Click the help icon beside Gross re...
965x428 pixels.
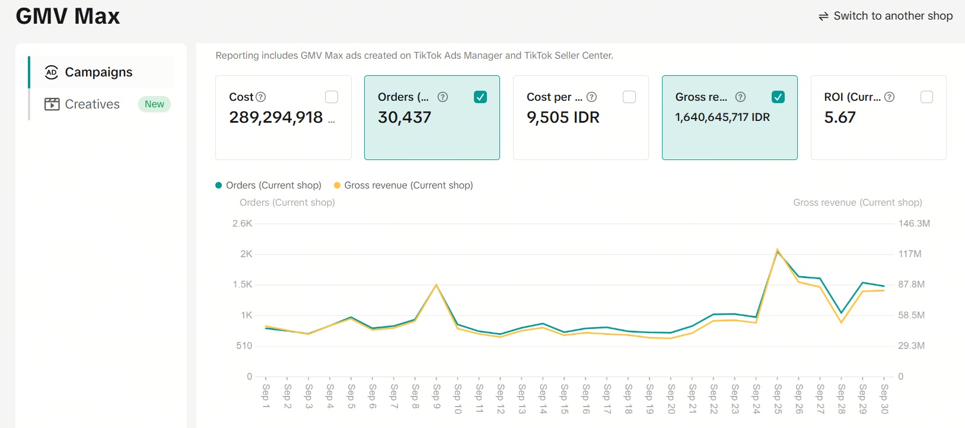(740, 97)
